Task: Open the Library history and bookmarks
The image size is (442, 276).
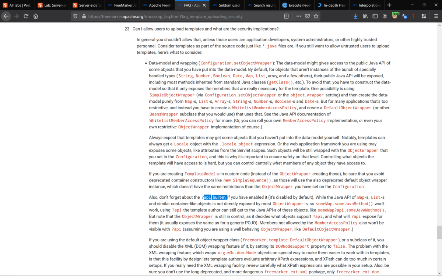Action: (365, 16)
